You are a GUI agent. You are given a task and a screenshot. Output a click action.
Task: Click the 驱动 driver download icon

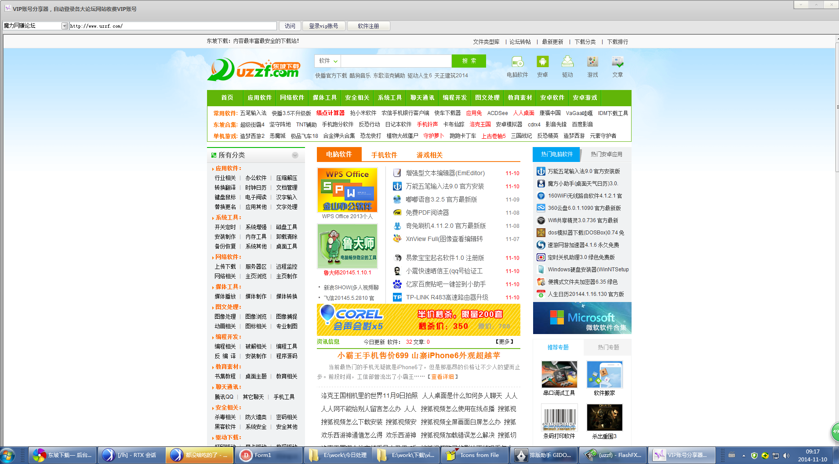(x=567, y=62)
